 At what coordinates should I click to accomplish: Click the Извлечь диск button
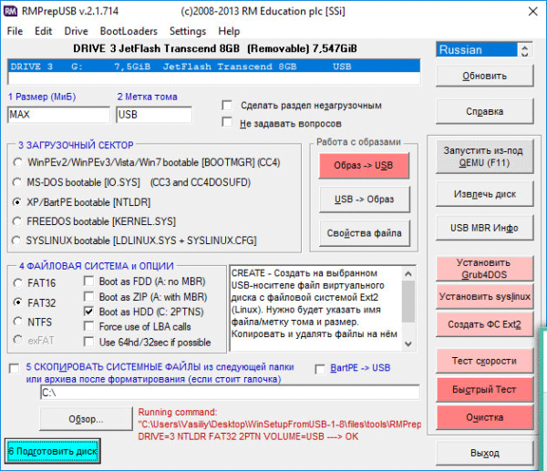485,194
